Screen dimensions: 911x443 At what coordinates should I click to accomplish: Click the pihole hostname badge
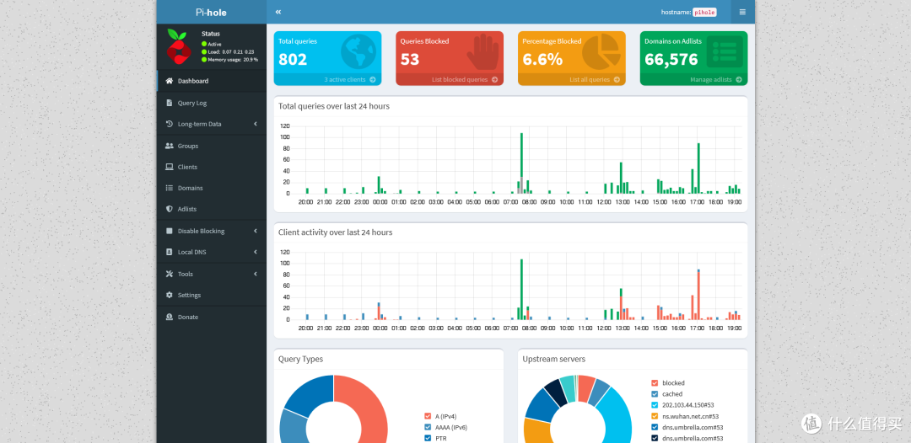(x=704, y=12)
